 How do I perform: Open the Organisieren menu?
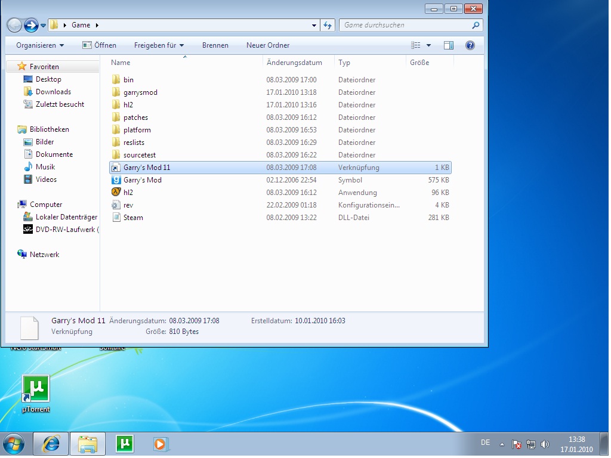pos(40,45)
